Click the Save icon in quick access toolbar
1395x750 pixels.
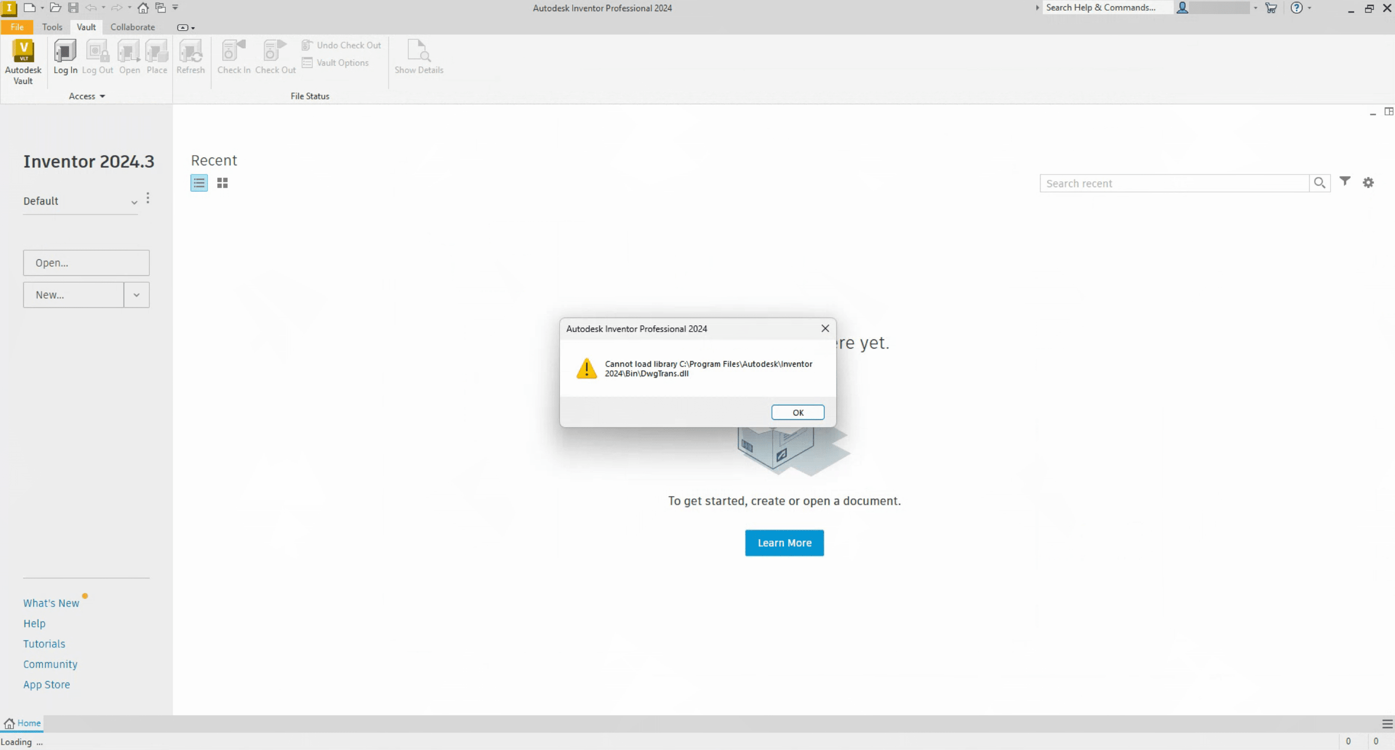(73, 8)
